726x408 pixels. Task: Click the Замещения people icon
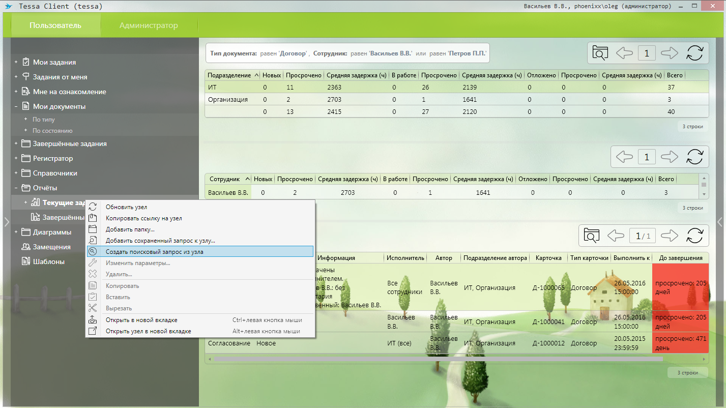click(26, 247)
